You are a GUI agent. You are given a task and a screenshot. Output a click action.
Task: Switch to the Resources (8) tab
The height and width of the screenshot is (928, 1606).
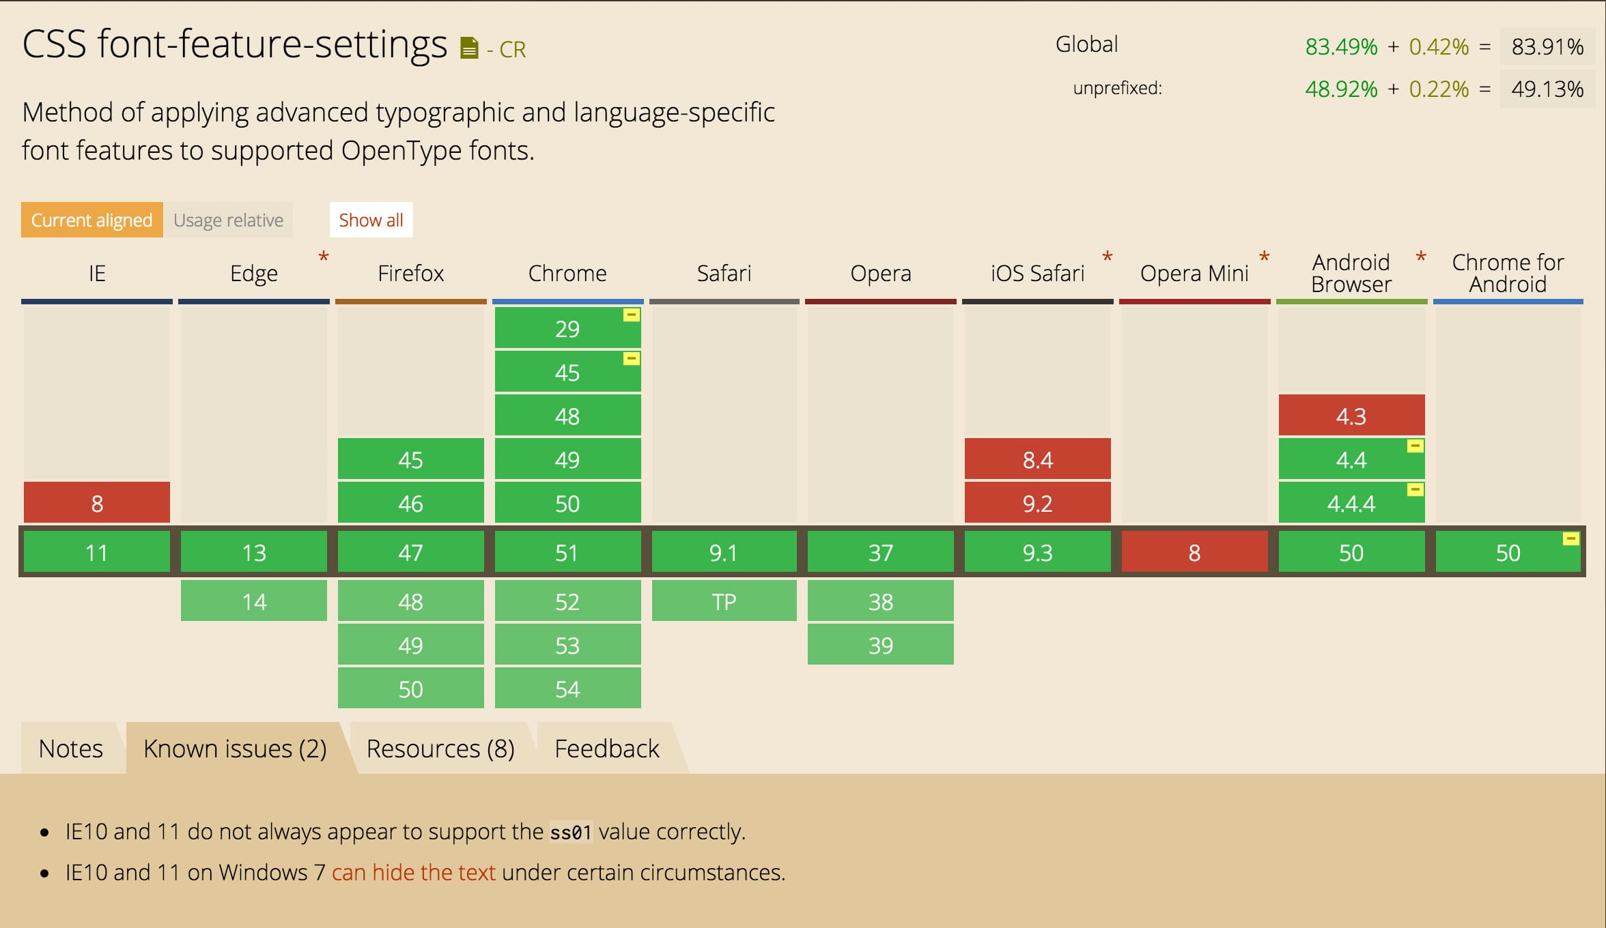click(440, 749)
